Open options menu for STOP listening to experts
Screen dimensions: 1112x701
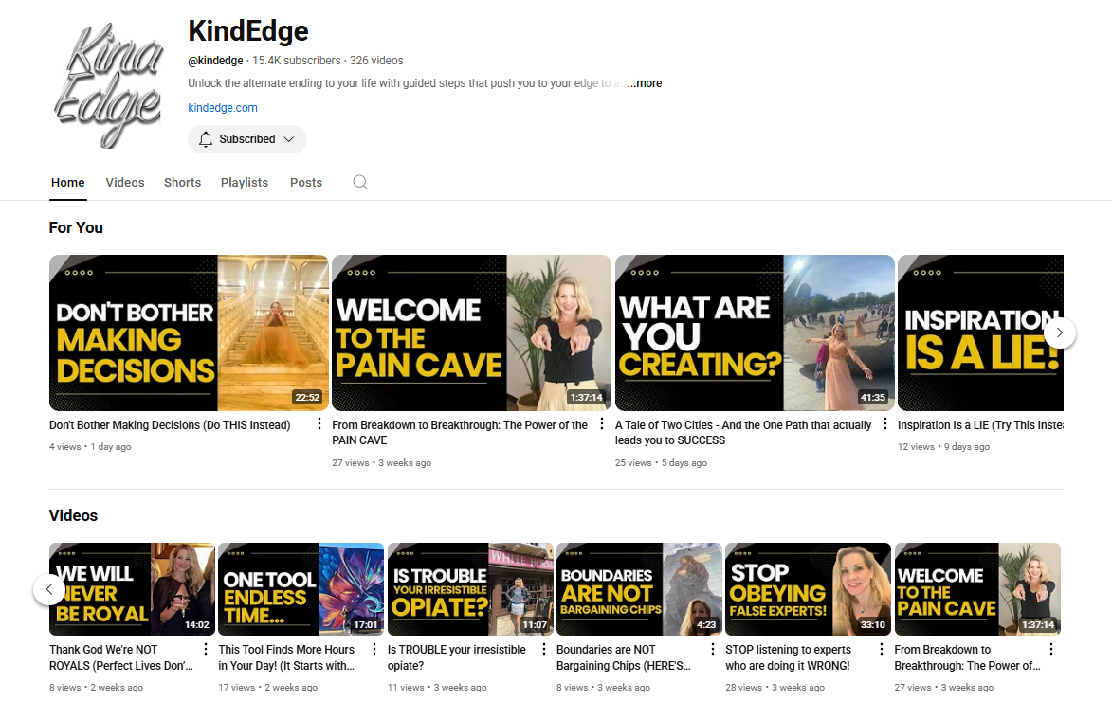click(882, 649)
